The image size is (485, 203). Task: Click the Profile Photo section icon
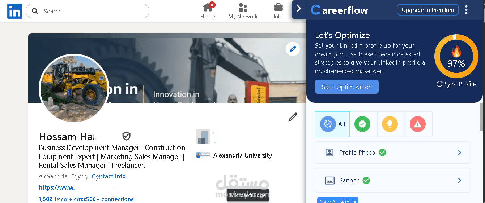pos(329,153)
